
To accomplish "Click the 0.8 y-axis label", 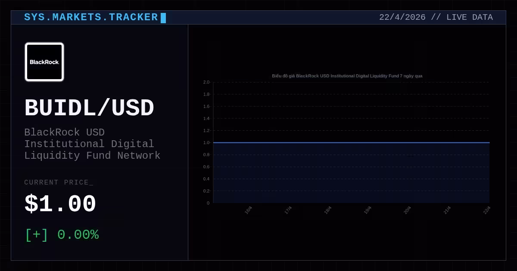I will click(x=206, y=154).
